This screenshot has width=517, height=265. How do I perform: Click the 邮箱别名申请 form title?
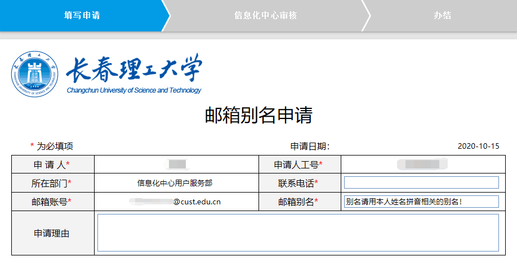click(258, 115)
